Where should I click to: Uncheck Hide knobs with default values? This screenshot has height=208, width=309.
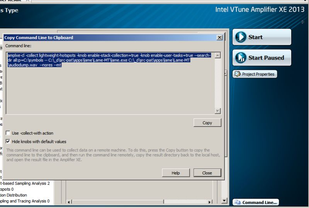pyautogui.click(x=8, y=141)
